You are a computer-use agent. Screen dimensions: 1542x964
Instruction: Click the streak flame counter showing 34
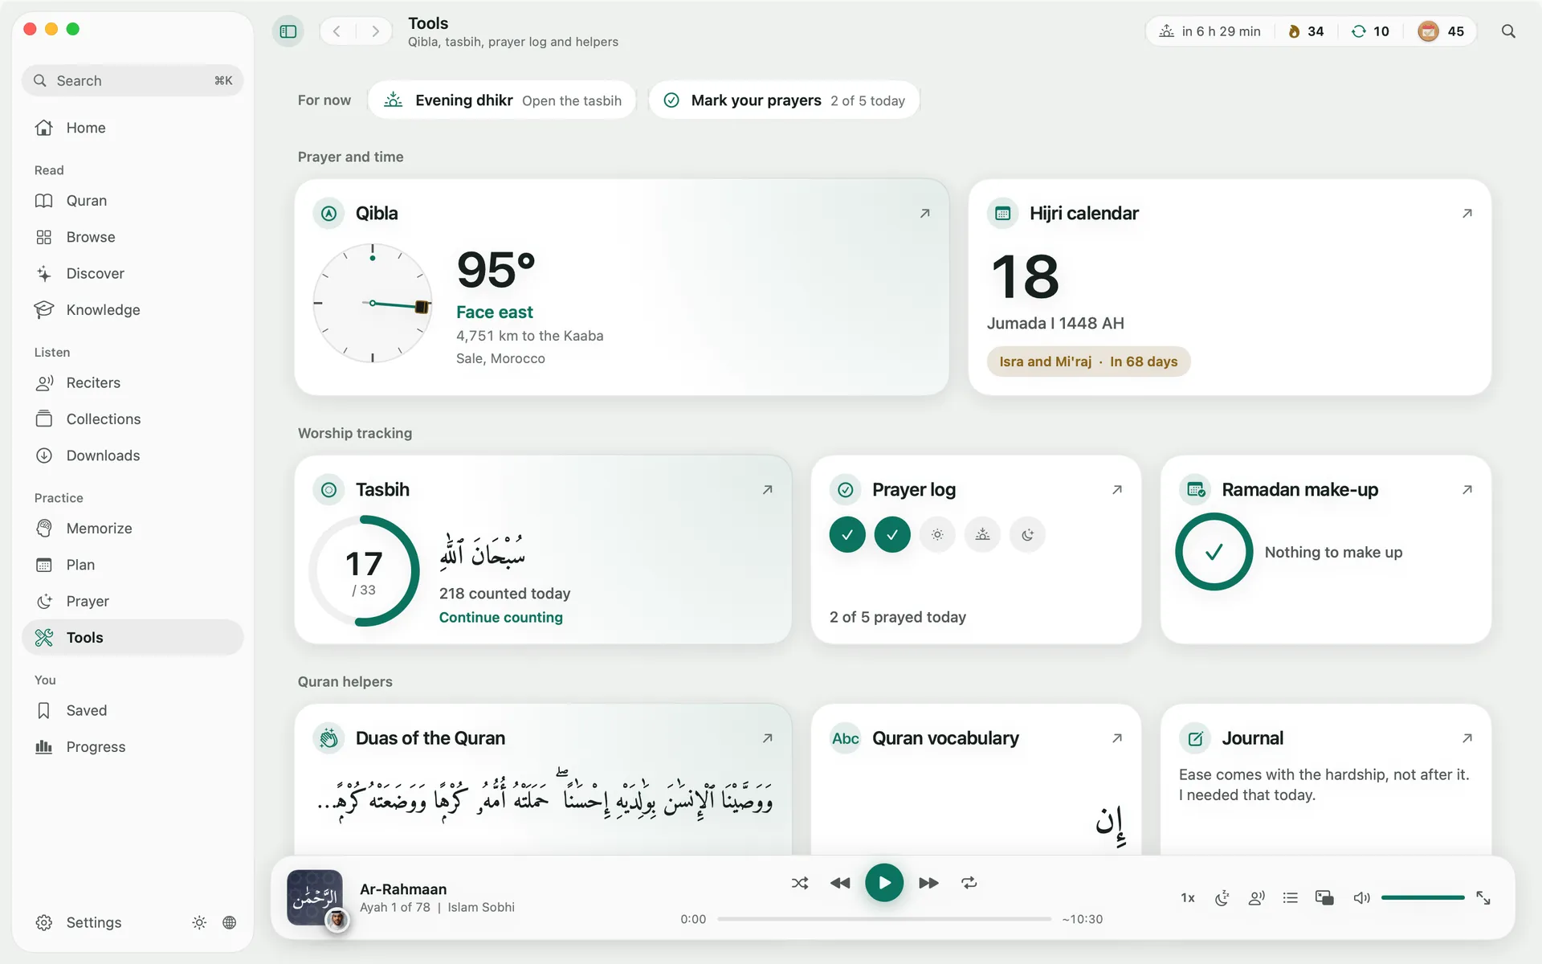1306,31
